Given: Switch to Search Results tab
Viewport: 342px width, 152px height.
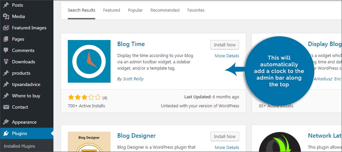Looking at the screenshot, I should 81,10.
